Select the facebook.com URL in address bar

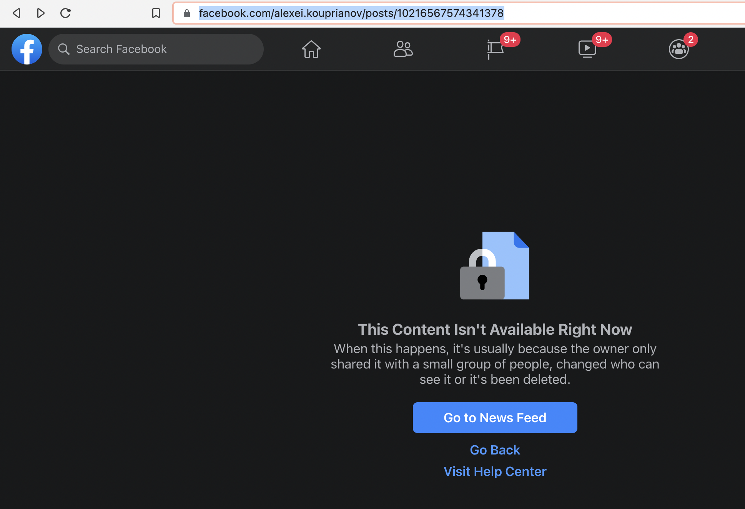(351, 13)
